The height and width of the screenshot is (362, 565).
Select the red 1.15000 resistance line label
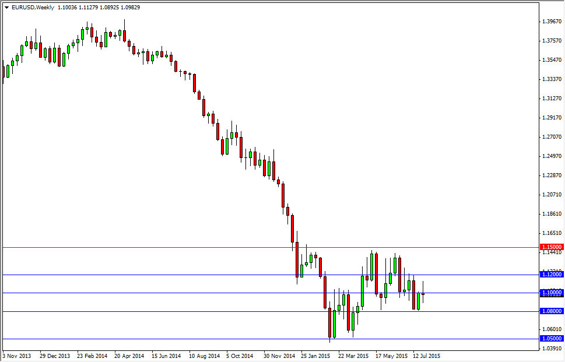tap(550, 247)
